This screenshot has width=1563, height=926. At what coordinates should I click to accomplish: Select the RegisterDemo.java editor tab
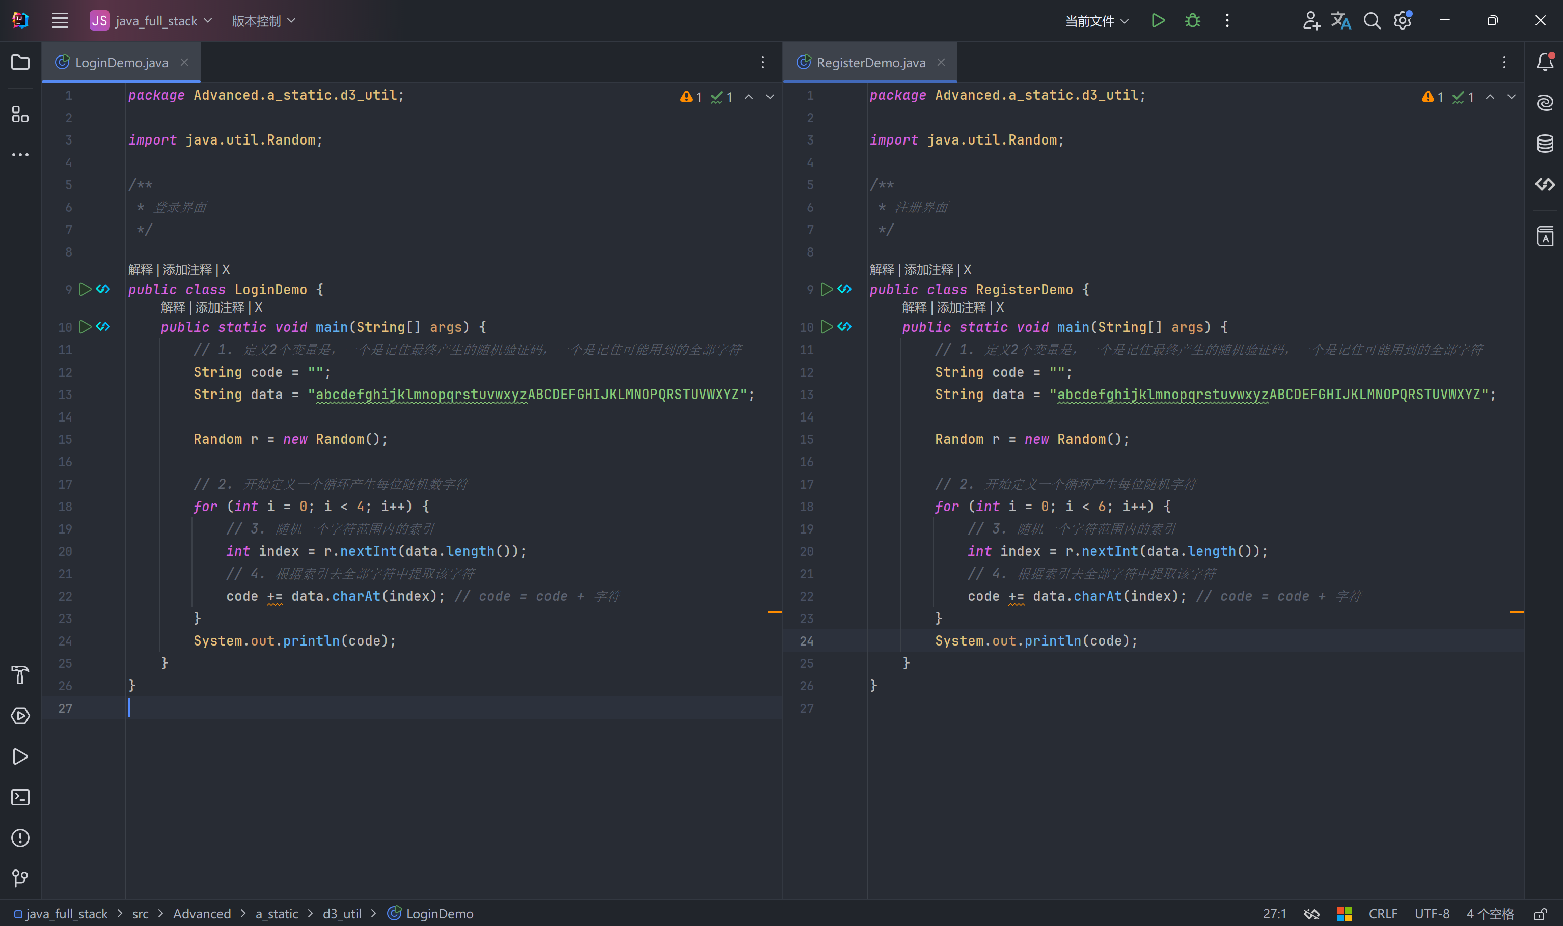coord(870,63)
